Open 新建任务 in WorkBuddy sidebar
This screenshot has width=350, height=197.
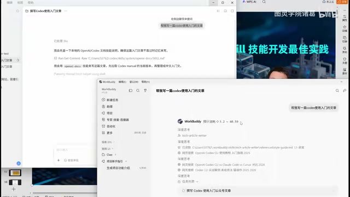click(x=110, y=100)
